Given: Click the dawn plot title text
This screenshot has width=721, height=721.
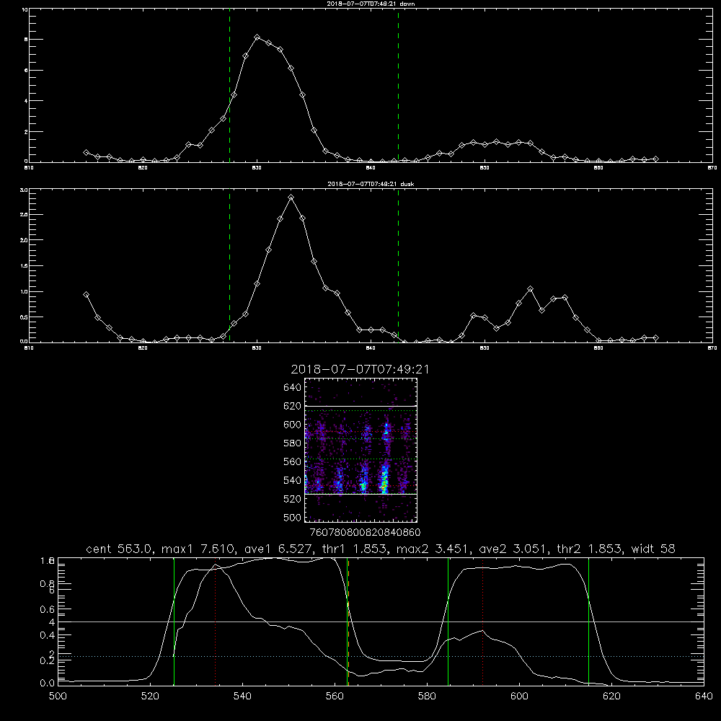Looking at the screenshot, I should (x=371, y=4).
